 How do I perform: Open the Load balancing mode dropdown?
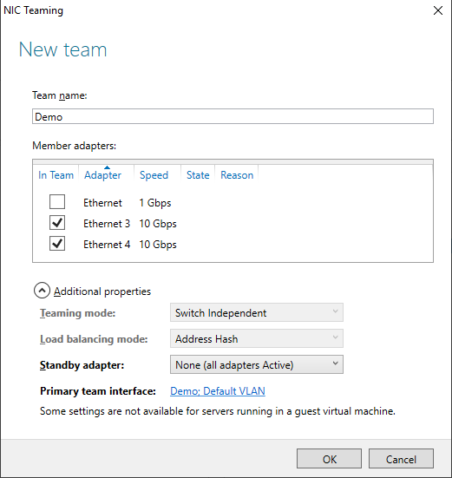(257, 338)
